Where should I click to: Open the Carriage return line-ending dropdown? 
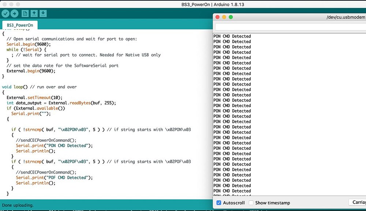pyautogui.click(x=358, y=202)
